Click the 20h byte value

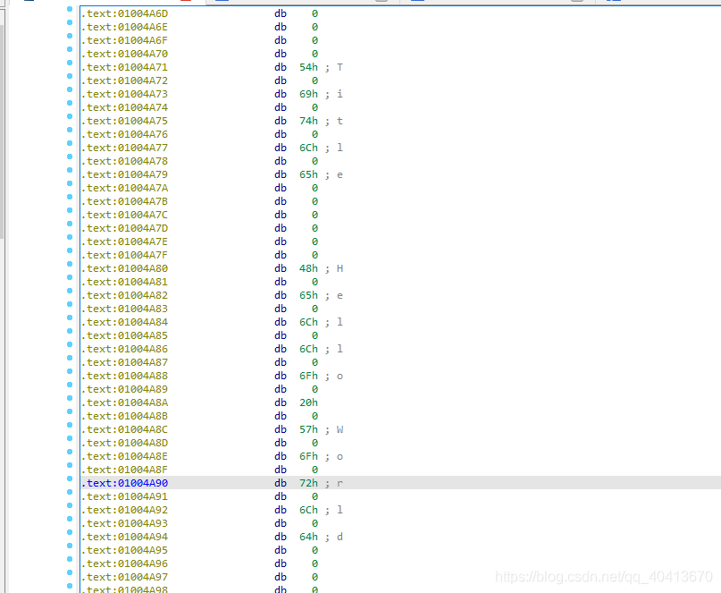[x=308, y=402]
